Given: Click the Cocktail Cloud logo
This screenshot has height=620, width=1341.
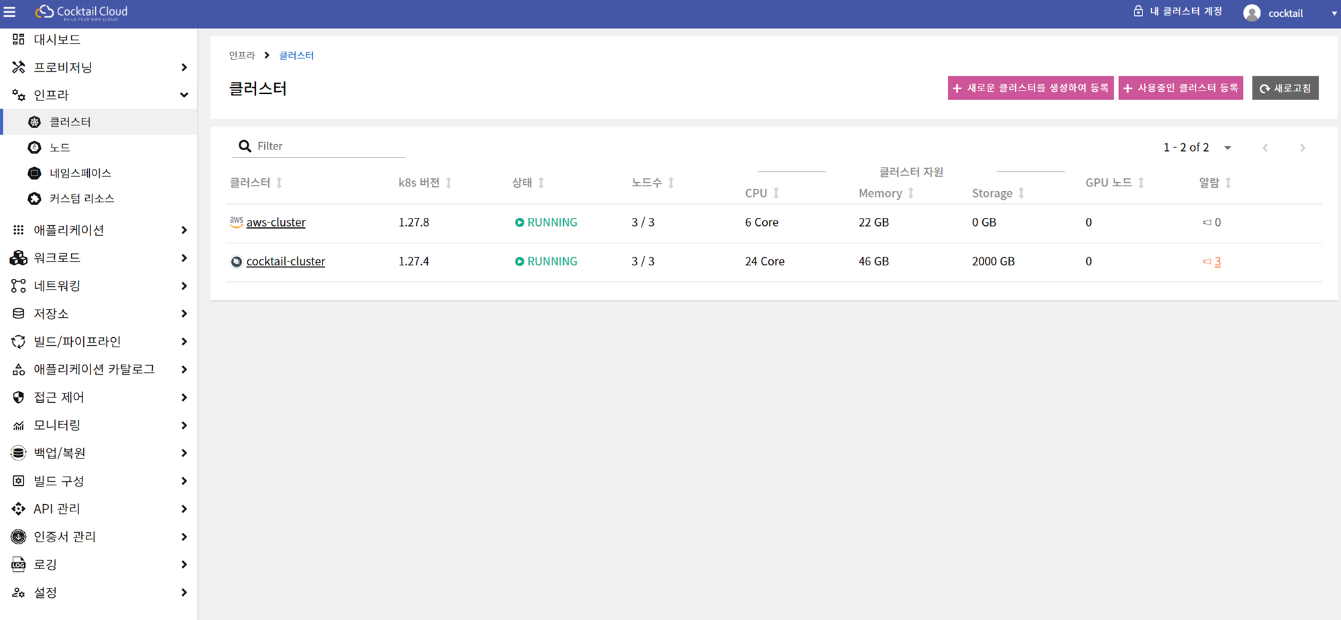Looking at the screenshot, I should (x=81, y=12).
